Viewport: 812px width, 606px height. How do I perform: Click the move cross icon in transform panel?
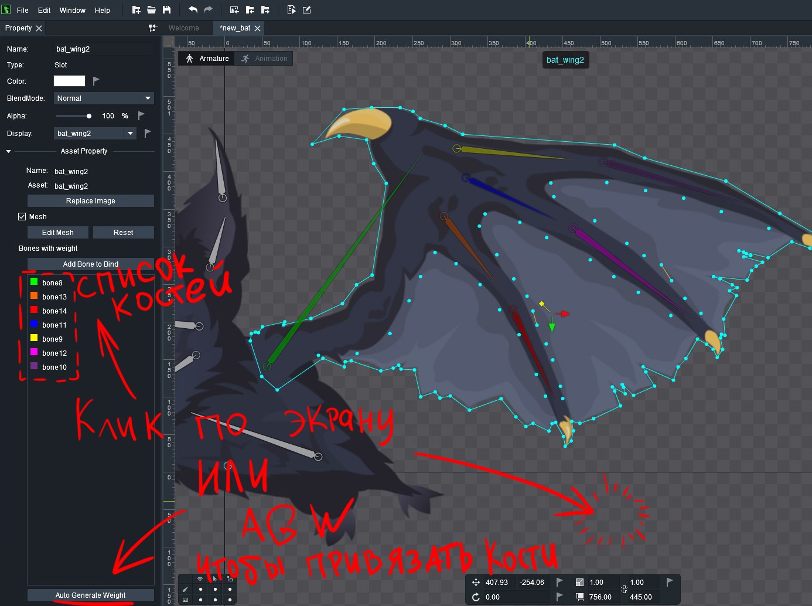pyautogui.click(x=476, y=582)
